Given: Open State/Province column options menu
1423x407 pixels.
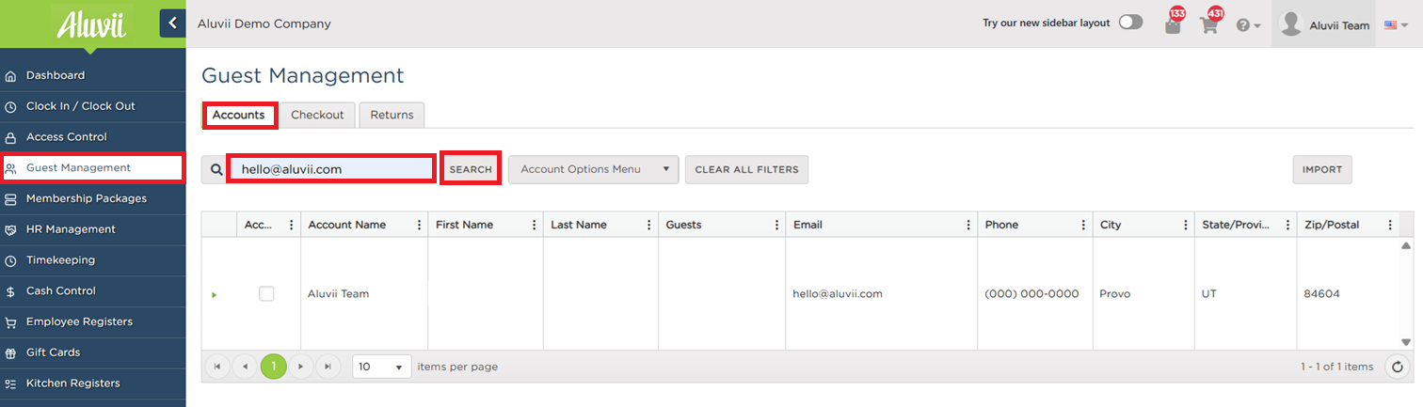Looking at the screenshot, I should 1287,225.
